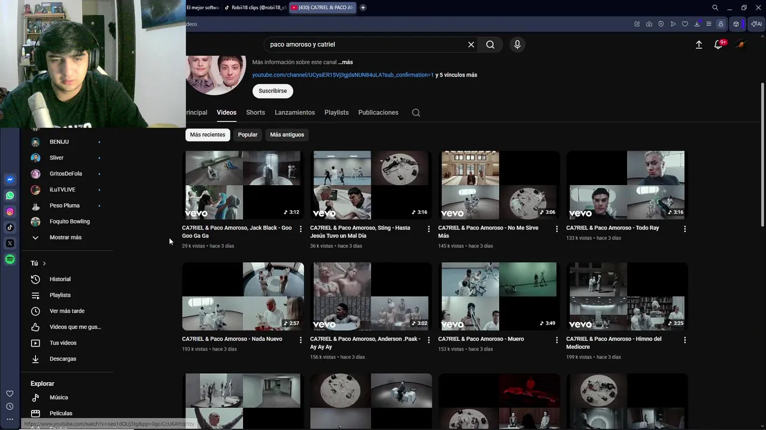Open options menu for 'Nada Nuevo' video
The image size is (766, 430).
click(300, 340)
